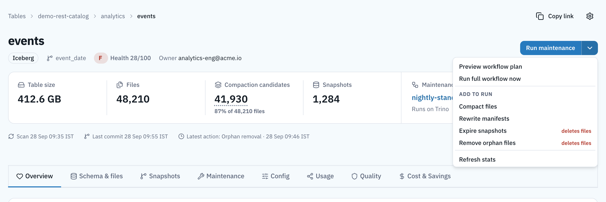Image resolution: width=606 pixels, height=202 pixels.
Task: Select Remove orphan files menu entry
Action: [x=525, y=143]
